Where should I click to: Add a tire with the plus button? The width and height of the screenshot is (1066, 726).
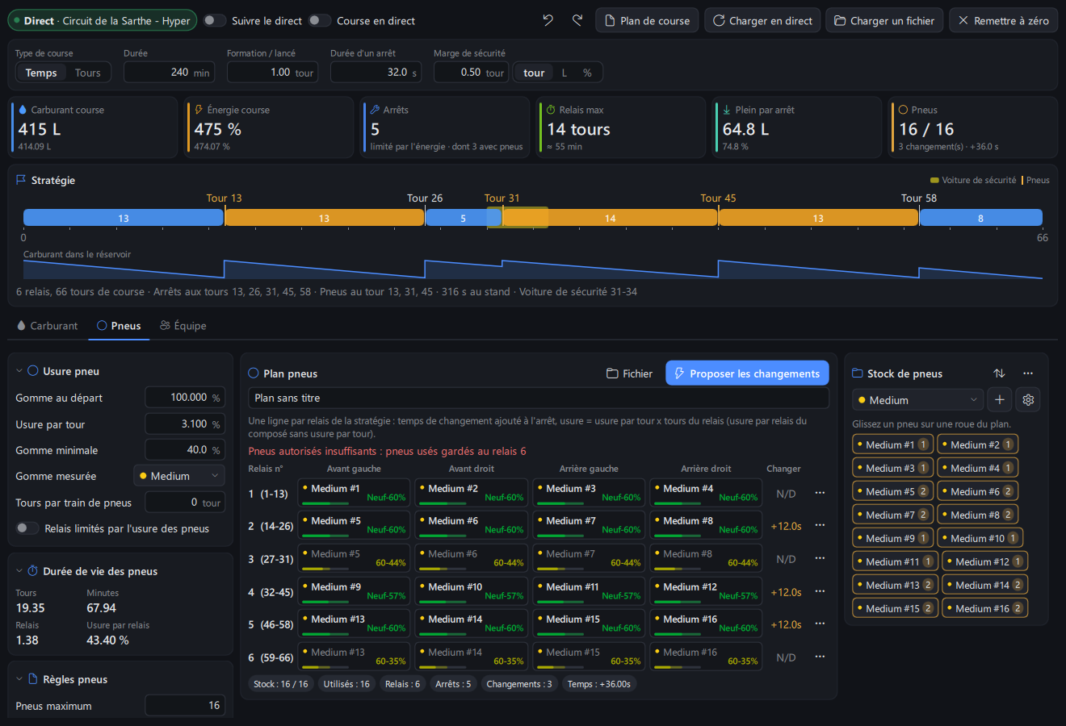(1000, 400)
